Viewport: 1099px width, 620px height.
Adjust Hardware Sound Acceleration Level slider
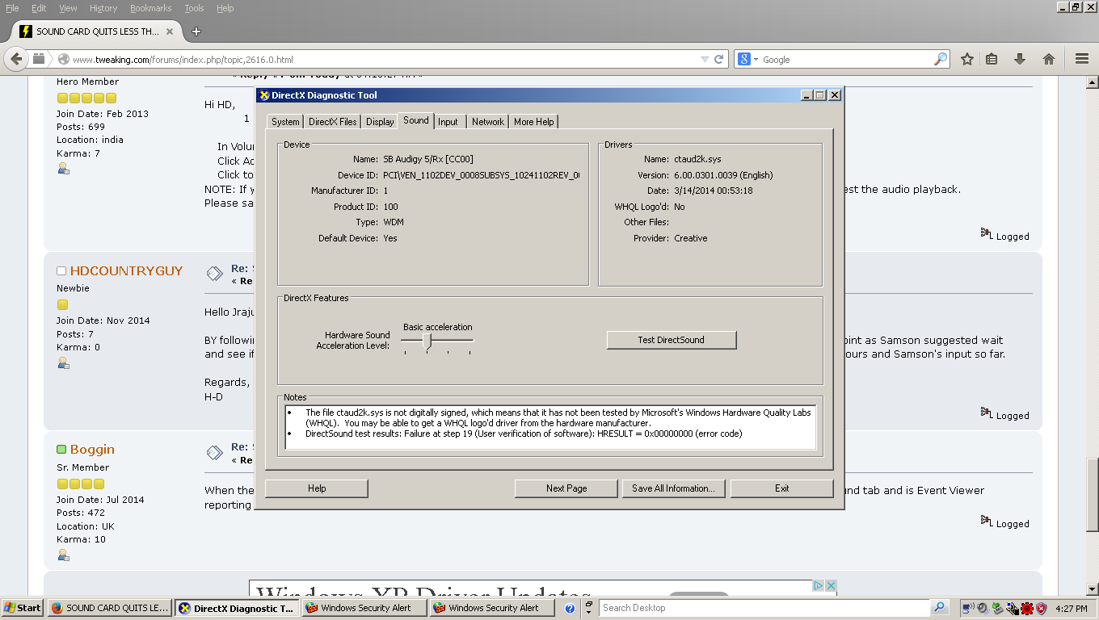click(427, 341)
